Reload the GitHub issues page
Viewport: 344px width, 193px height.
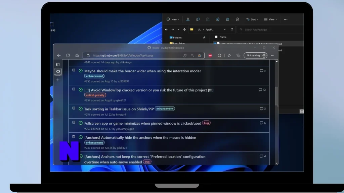[x=68, y=55]
